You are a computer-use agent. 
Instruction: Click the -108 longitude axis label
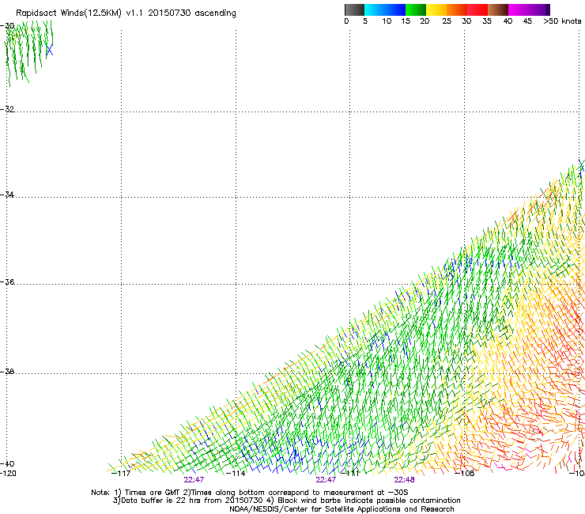tap(465, 474)
